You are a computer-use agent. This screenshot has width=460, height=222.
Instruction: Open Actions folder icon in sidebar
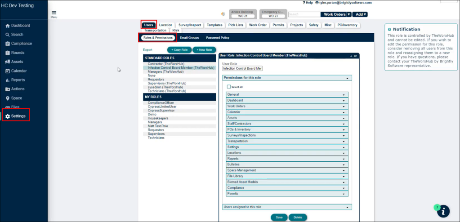[8, 89]
